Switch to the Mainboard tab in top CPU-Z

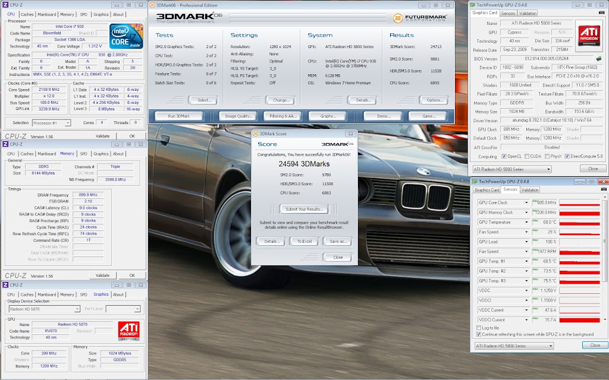(47, 14)
